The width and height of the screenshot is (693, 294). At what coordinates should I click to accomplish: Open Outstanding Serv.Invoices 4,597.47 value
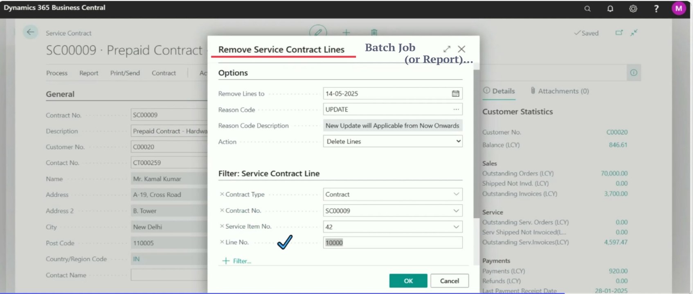coord(616,242)
